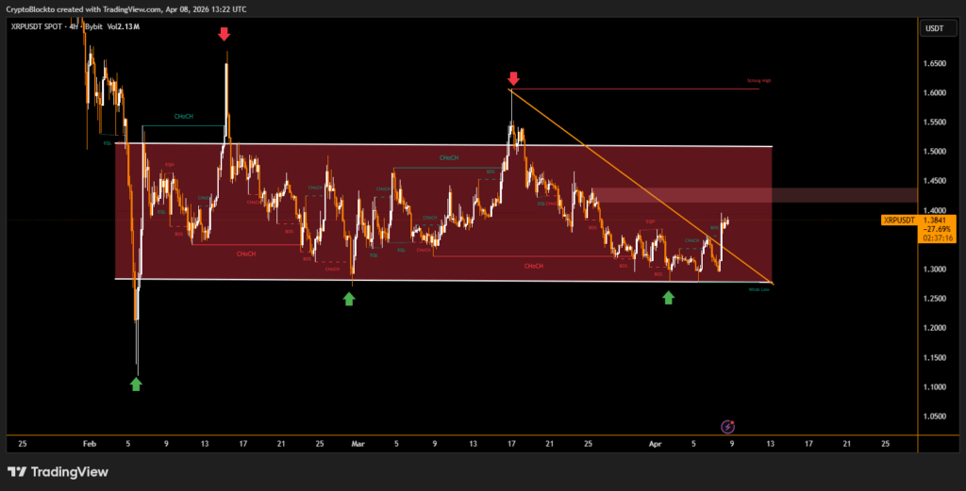Viewport: 966px width, 491px height.
Task: Click the TradingView logo at bottom left
Action: coord(58,471)
